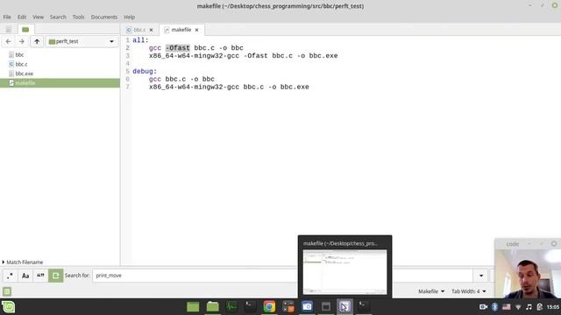
Task: Open the orange app in taskbar
Action: (x=288, y=307)
